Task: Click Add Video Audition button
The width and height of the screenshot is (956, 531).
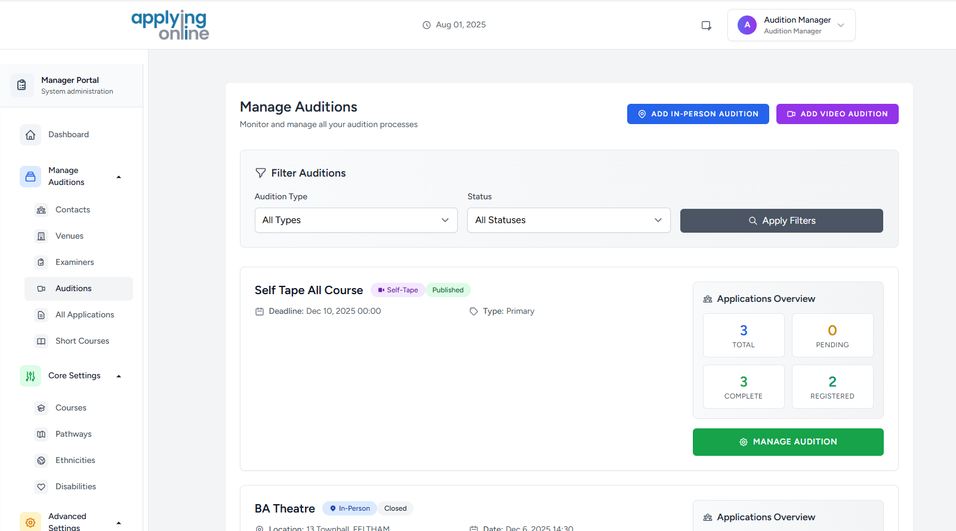Action: pos(837,114)
